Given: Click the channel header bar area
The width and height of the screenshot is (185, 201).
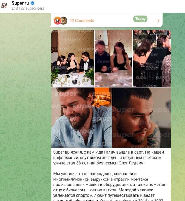Looking at the screenshot, I should click(x=92, y=6).
